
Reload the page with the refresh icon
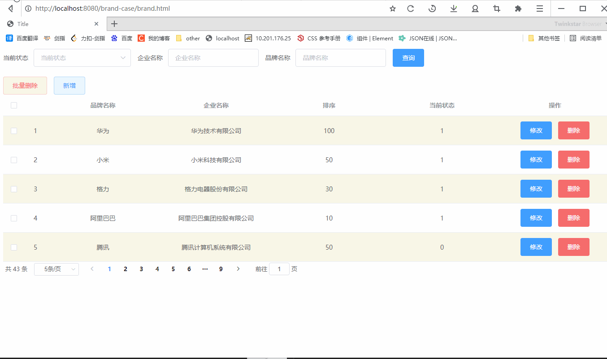click(410, 8)
